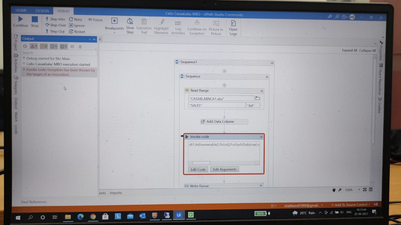The image size is (401, 225).
Task: Ignore the thrown exception
Action: [x=77, y=26]
